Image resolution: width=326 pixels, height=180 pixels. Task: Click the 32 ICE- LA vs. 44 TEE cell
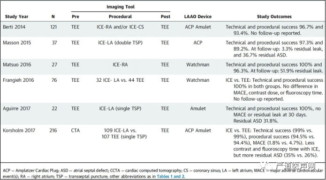click(120, 80)
